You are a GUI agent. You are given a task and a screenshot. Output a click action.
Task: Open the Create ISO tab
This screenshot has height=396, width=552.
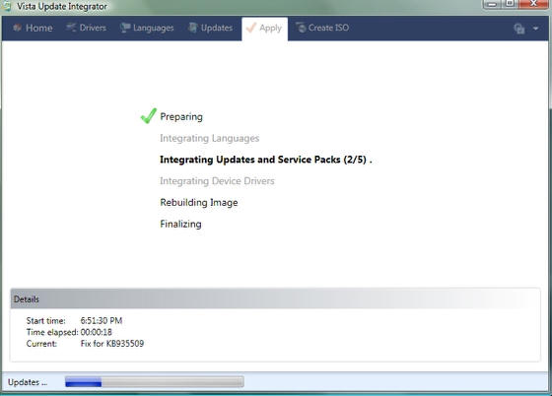pos(322,28)
